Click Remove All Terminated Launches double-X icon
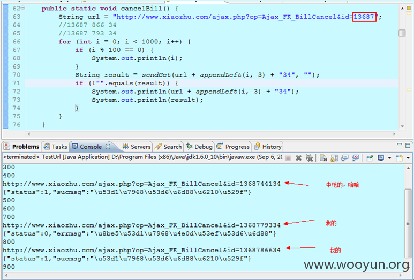This screenshot has width=414, height=280. click(309, 158)
